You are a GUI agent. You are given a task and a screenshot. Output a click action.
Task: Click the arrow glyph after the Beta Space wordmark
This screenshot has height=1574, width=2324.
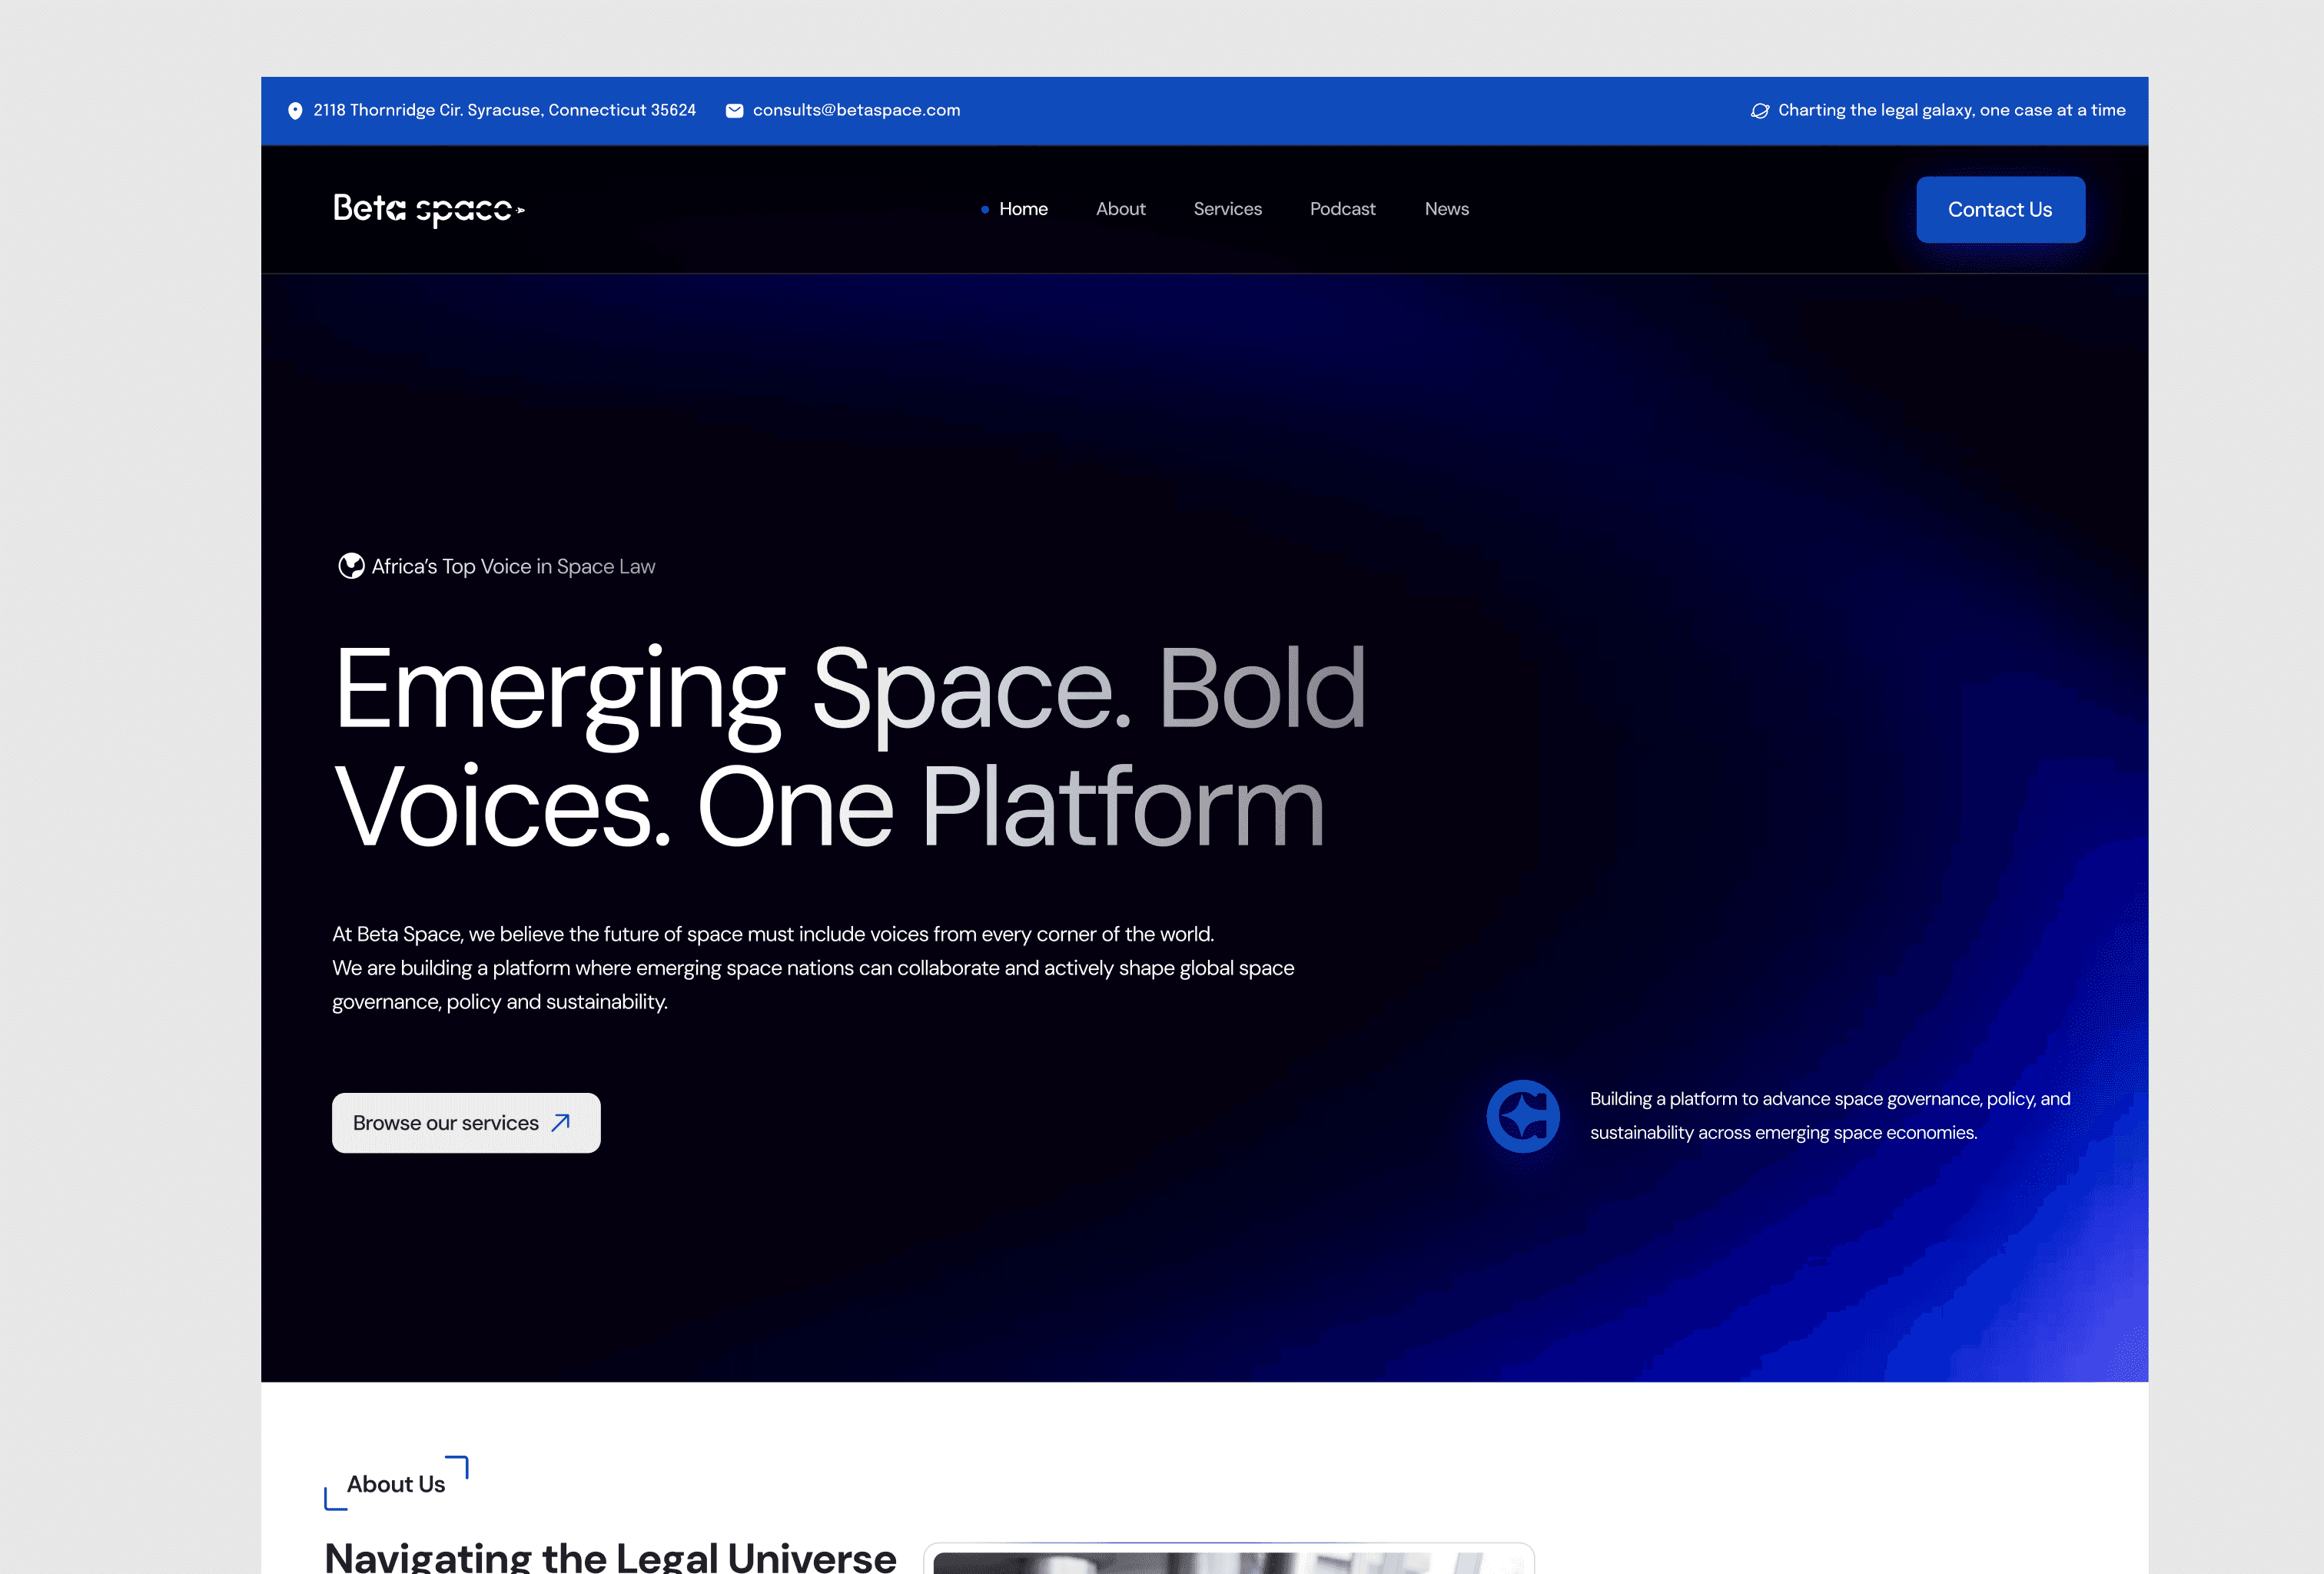coord(521,209)
